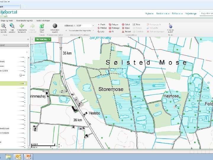
Task: Select the Linje drawing tool
Action: 101,32
